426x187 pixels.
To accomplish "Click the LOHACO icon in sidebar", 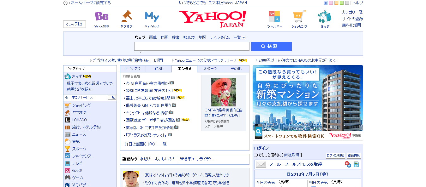I will [67, 120].
